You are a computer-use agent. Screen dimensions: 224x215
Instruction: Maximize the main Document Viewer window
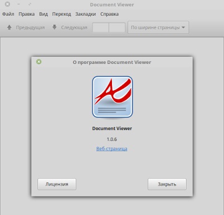(30, 4)
